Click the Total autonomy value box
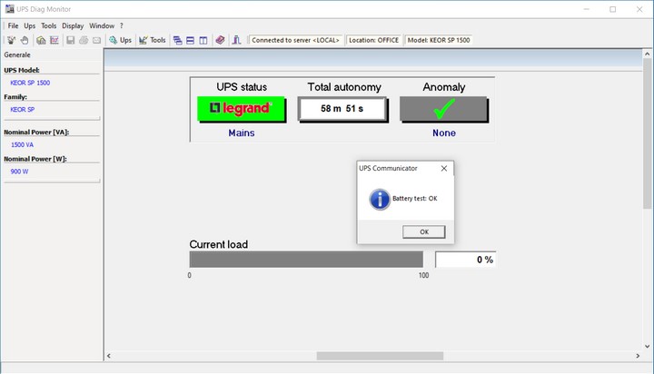 point(342,109)
